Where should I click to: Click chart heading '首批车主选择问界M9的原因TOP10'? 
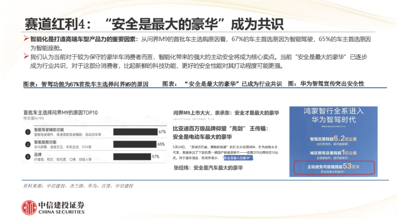[61, 112]
